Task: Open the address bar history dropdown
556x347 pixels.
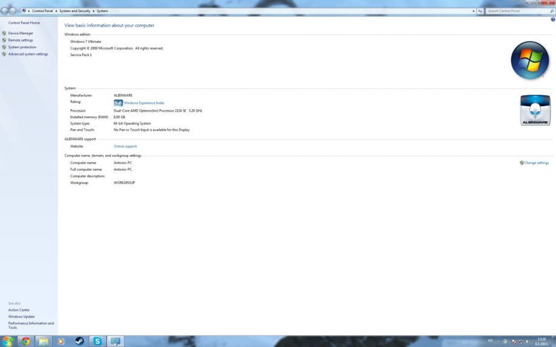Action: coord(473,11)
